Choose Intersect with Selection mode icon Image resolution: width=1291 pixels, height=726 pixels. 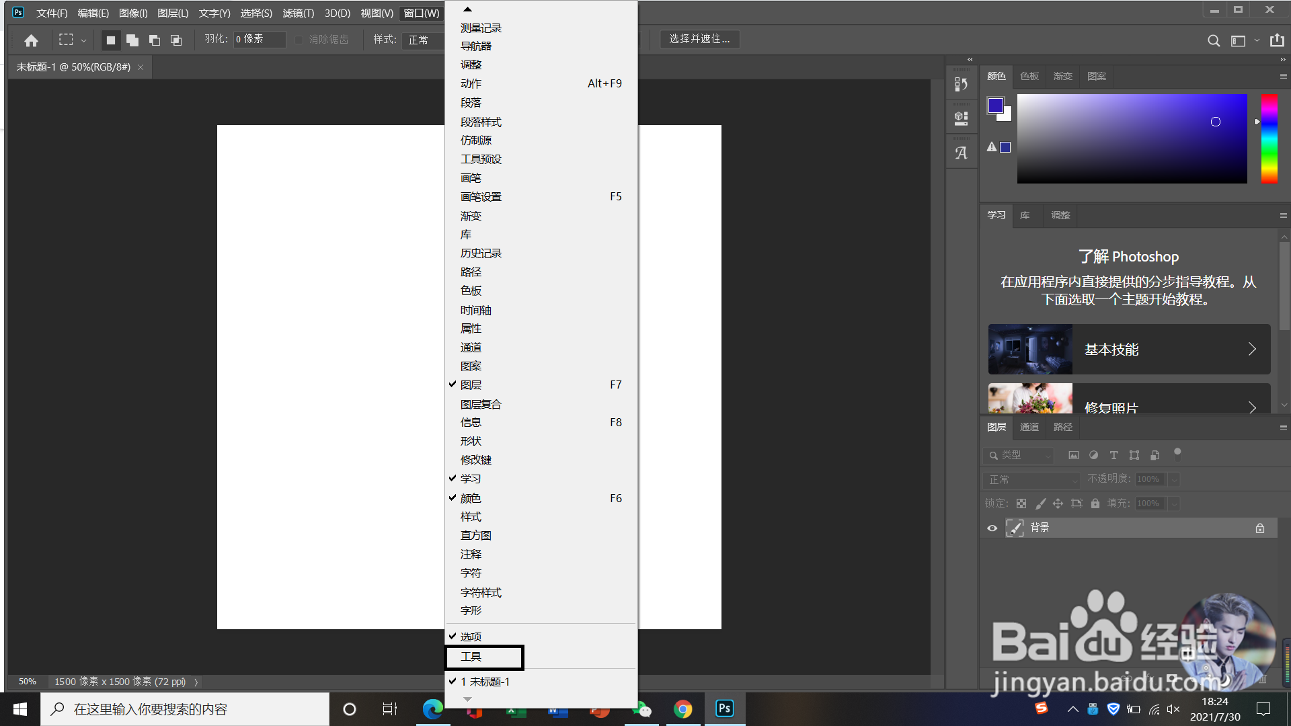coord(176,40)
